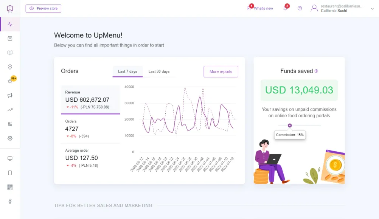Viewport: 379px width, 219px height.
Task: Click the help question mark icon in header
Action: [300, 8]
